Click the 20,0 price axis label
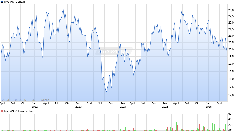238x133 pixels. [x=231, y=50]
